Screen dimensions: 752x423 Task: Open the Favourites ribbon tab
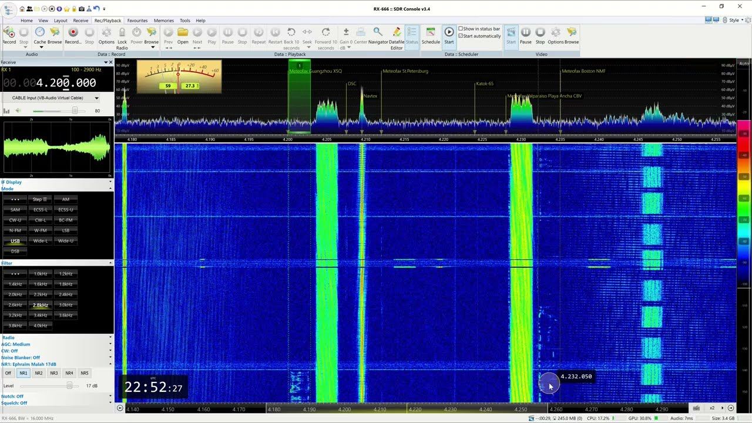[137, 21]
